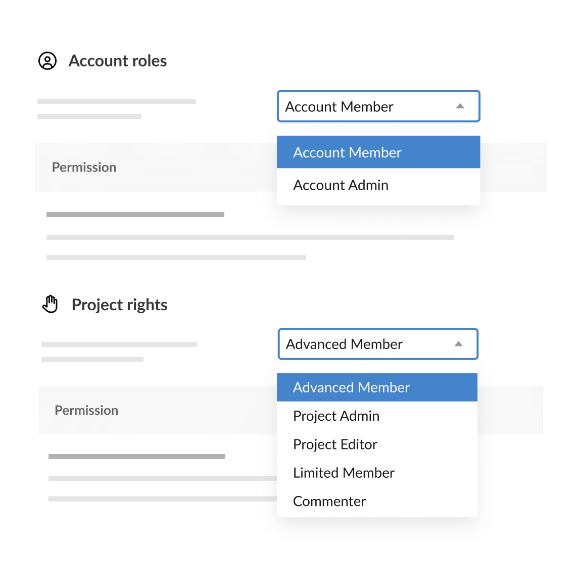Click the person icon beside Account roles

(x=47, y=61)
